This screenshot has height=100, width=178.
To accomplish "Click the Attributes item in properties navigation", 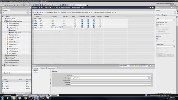I will [x=36, y=72].
